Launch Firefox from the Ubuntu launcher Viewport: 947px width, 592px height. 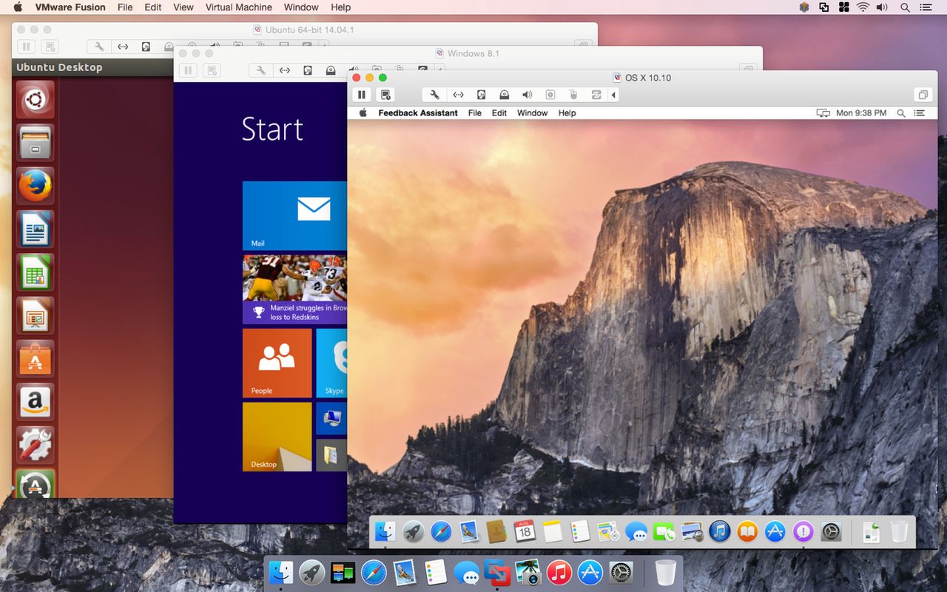34,186
